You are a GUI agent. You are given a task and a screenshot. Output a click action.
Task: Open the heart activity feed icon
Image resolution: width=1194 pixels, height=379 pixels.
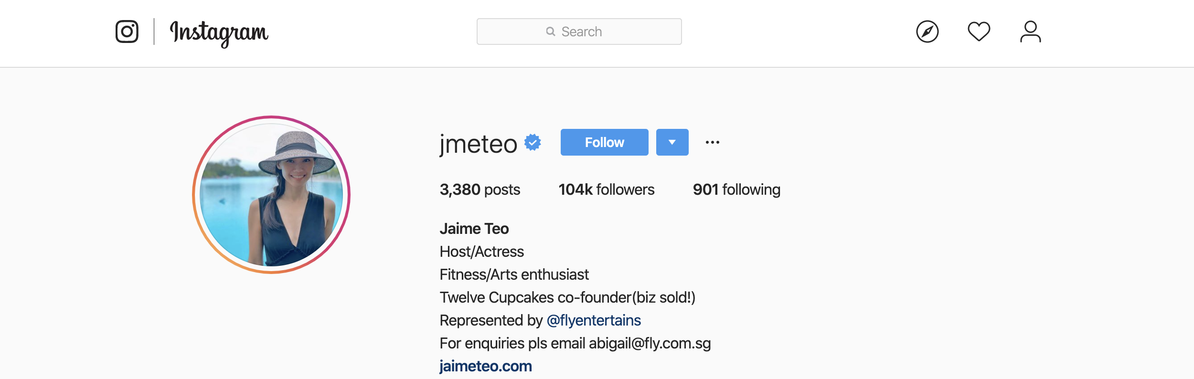pos(979,32)
